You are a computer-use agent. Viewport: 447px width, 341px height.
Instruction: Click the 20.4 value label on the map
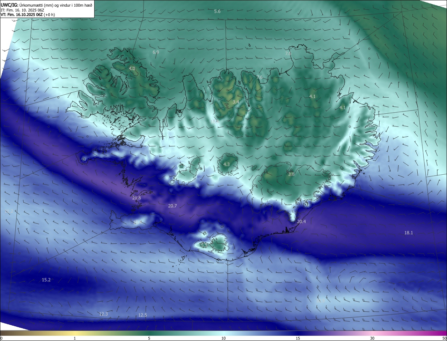tap(301, 221)
